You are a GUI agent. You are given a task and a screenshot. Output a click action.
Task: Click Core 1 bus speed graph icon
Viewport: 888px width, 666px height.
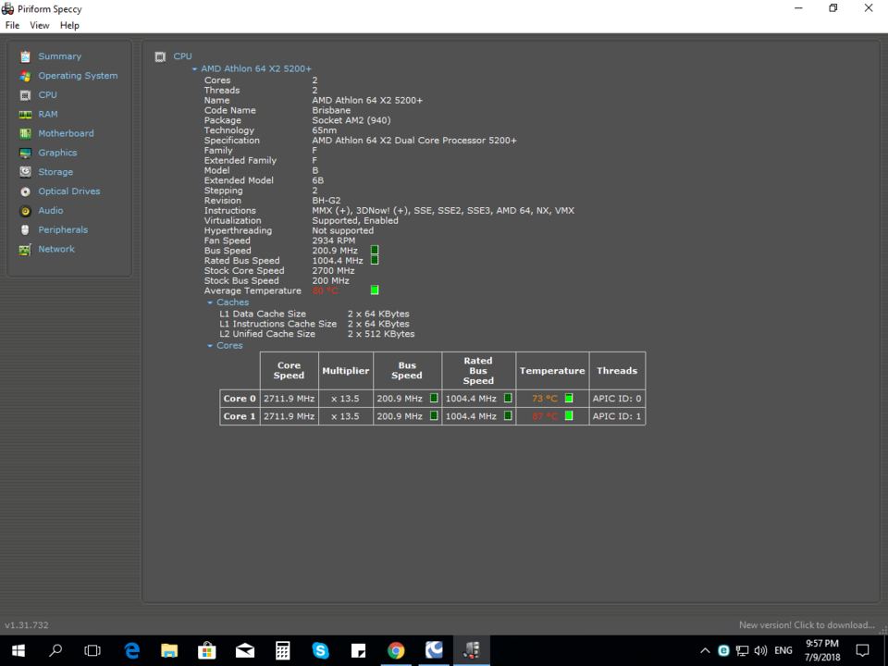pyautogui.click(x=434, y=415)
